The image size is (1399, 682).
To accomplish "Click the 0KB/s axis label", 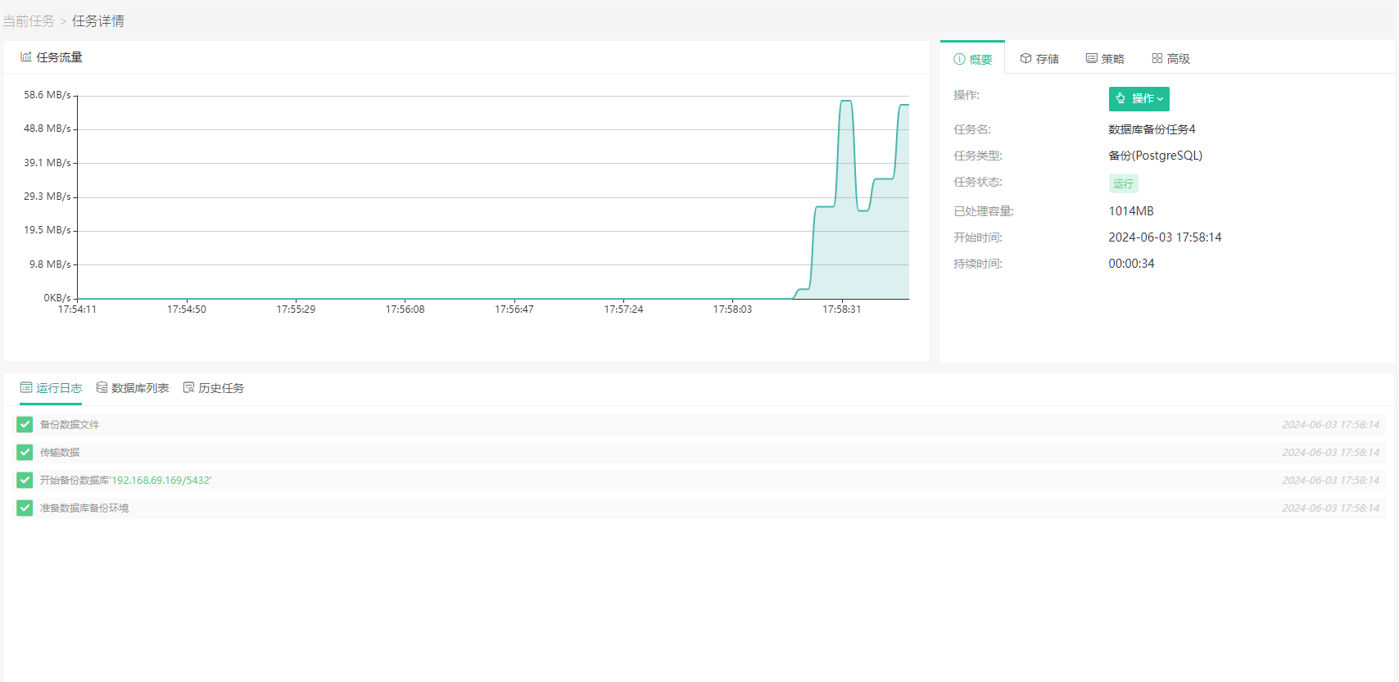I will point(57,298).
